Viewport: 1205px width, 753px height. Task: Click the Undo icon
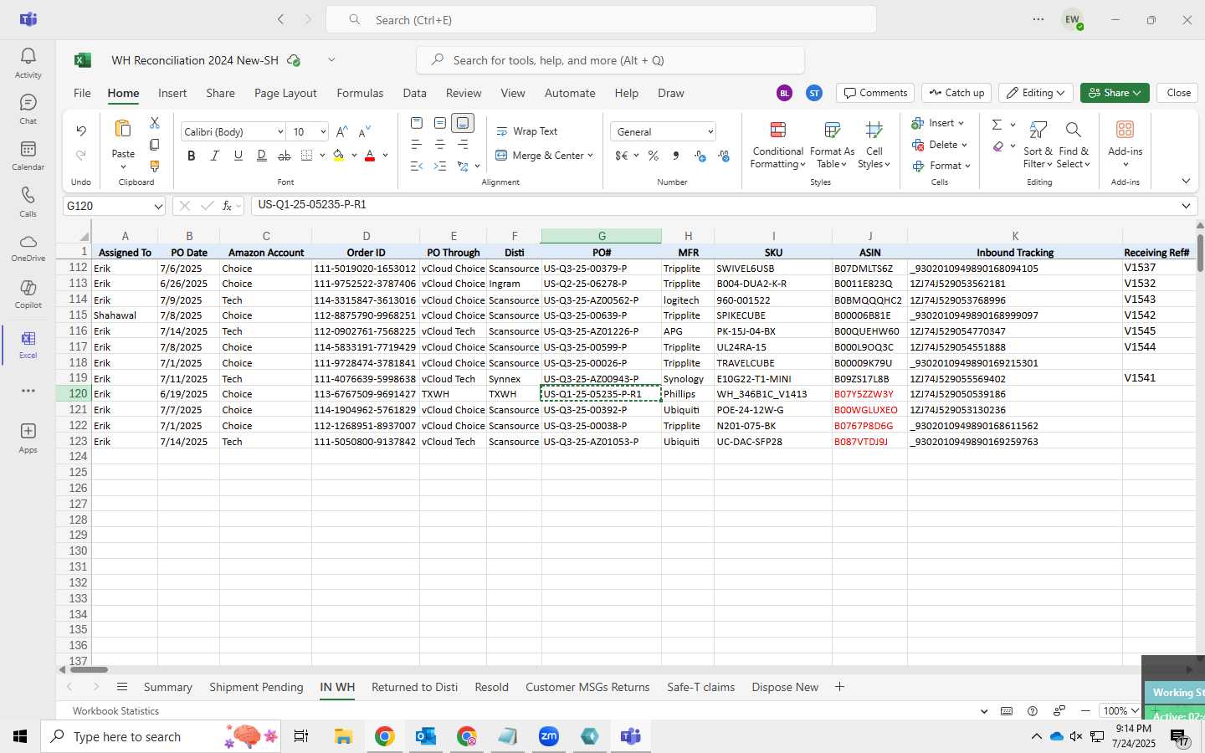[x=81, y=131]
